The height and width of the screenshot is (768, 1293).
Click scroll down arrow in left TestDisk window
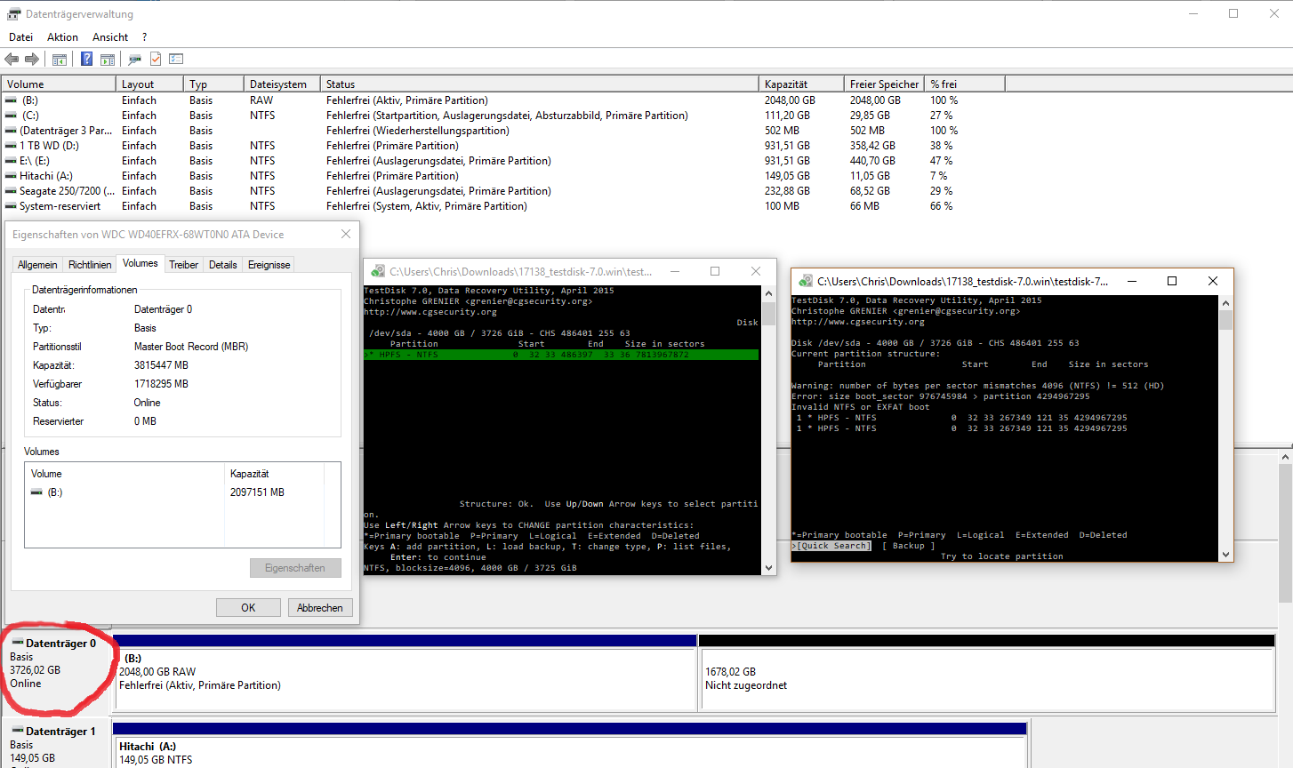769,567
